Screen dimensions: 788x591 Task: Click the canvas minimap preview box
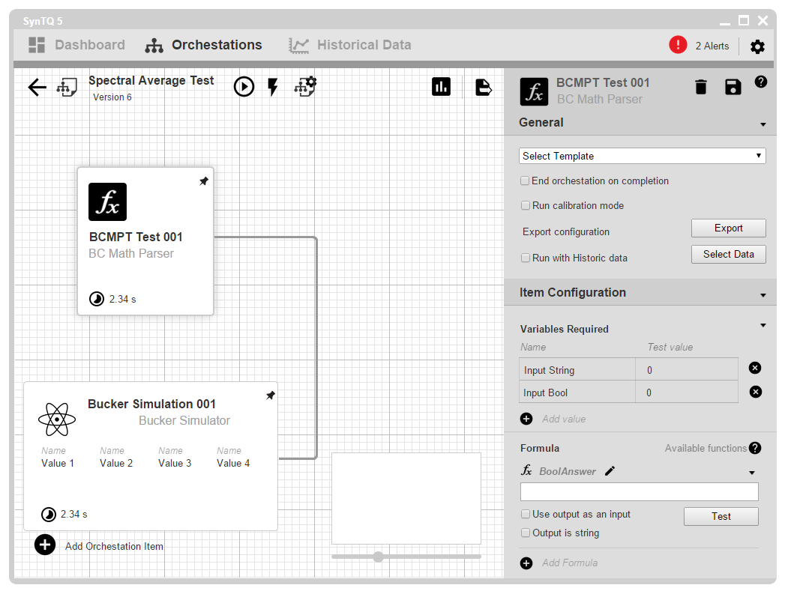(x=406, y=499)
